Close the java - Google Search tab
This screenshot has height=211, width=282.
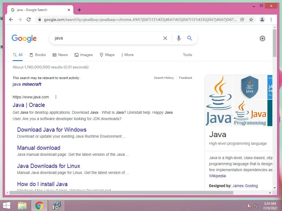click(x=69, y=10)
